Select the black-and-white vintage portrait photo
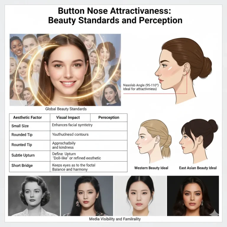 pyautogui.click(x=34, y=196)
